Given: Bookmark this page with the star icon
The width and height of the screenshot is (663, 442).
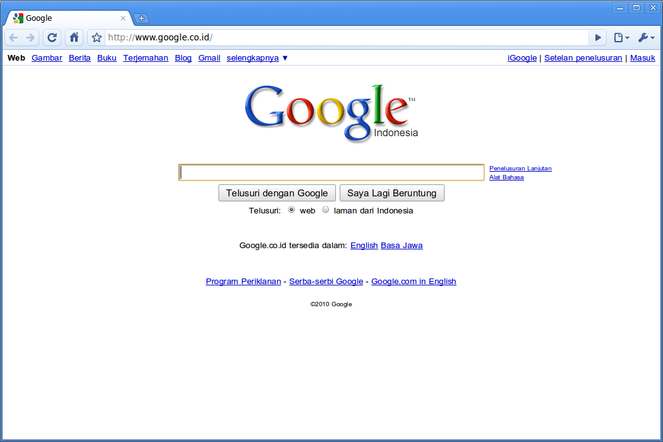Looking at the screenshot, I should (x=96, y=37).
